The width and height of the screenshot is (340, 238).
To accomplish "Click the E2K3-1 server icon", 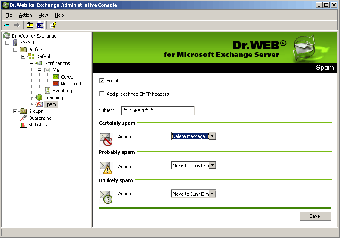I will [15, 43].
